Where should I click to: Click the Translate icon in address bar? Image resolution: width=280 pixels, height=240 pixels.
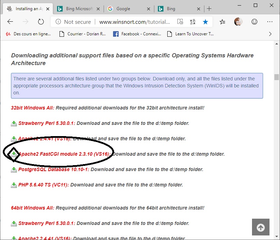click(192, 22)
